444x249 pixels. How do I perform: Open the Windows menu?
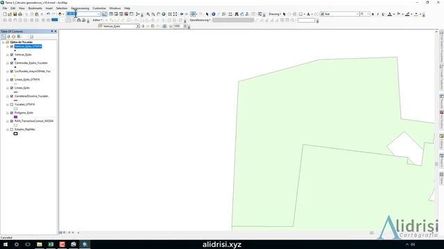(115, 8)
